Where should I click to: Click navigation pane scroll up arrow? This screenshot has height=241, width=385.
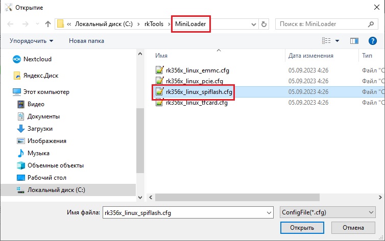tap(140, 54)
